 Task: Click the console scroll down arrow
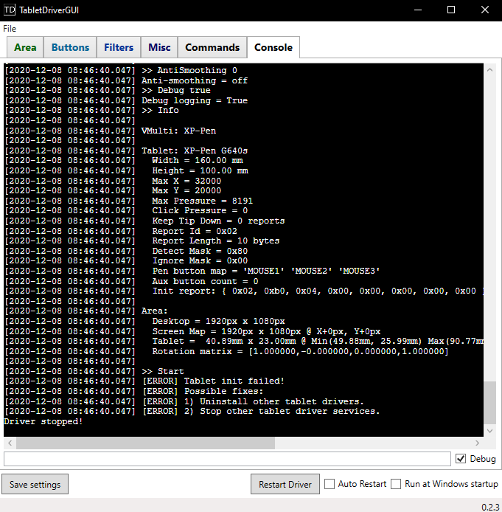489,431
